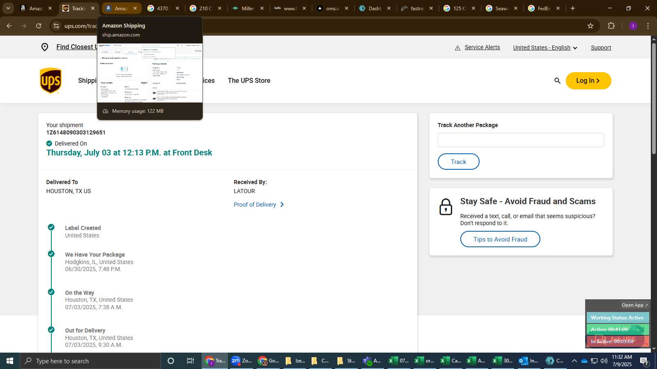
Task: Close the Amazon Shipping tab
Action: (135, 8)
